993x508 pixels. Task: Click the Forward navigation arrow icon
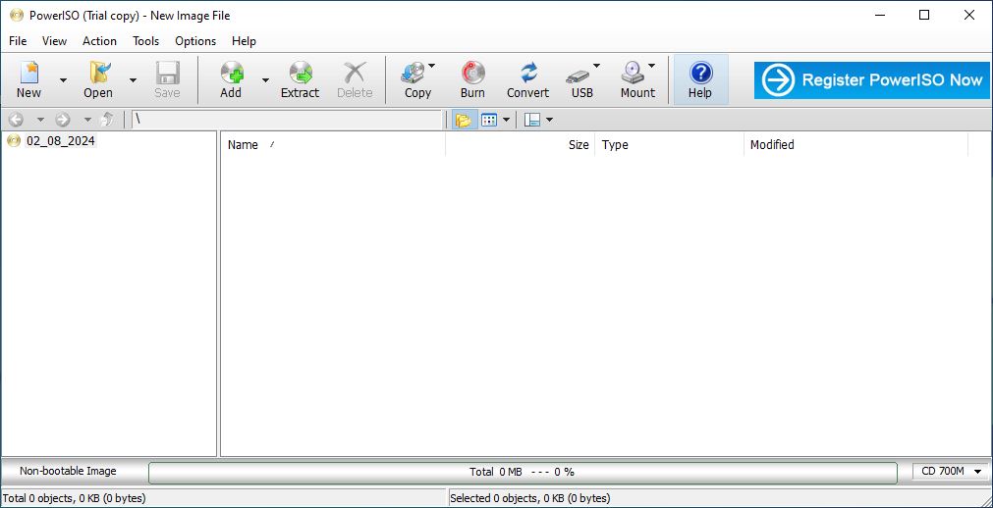click(63, 120)
